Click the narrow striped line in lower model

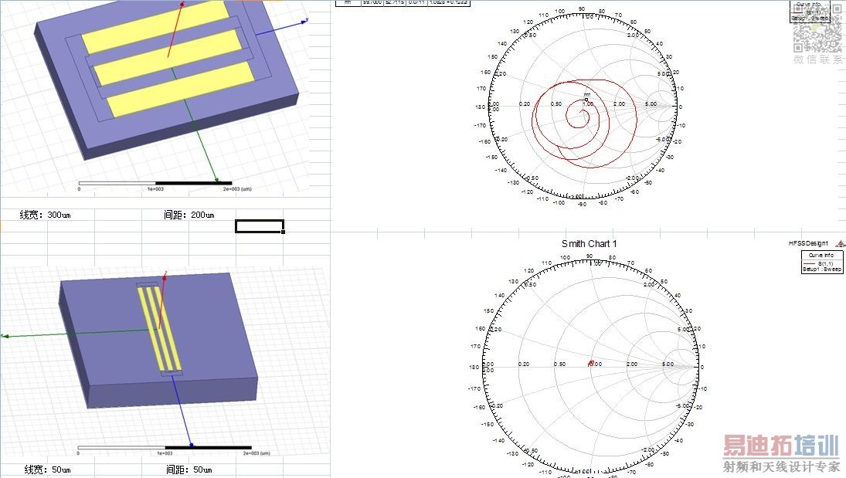pos(160,330)
